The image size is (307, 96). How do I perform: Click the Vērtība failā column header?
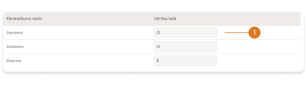165,19
